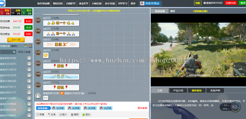Image resolution: width=246 pixels, height=119 pixels.
Task: Open 大师在线 in the top navigation
Action: pos(96,4)
